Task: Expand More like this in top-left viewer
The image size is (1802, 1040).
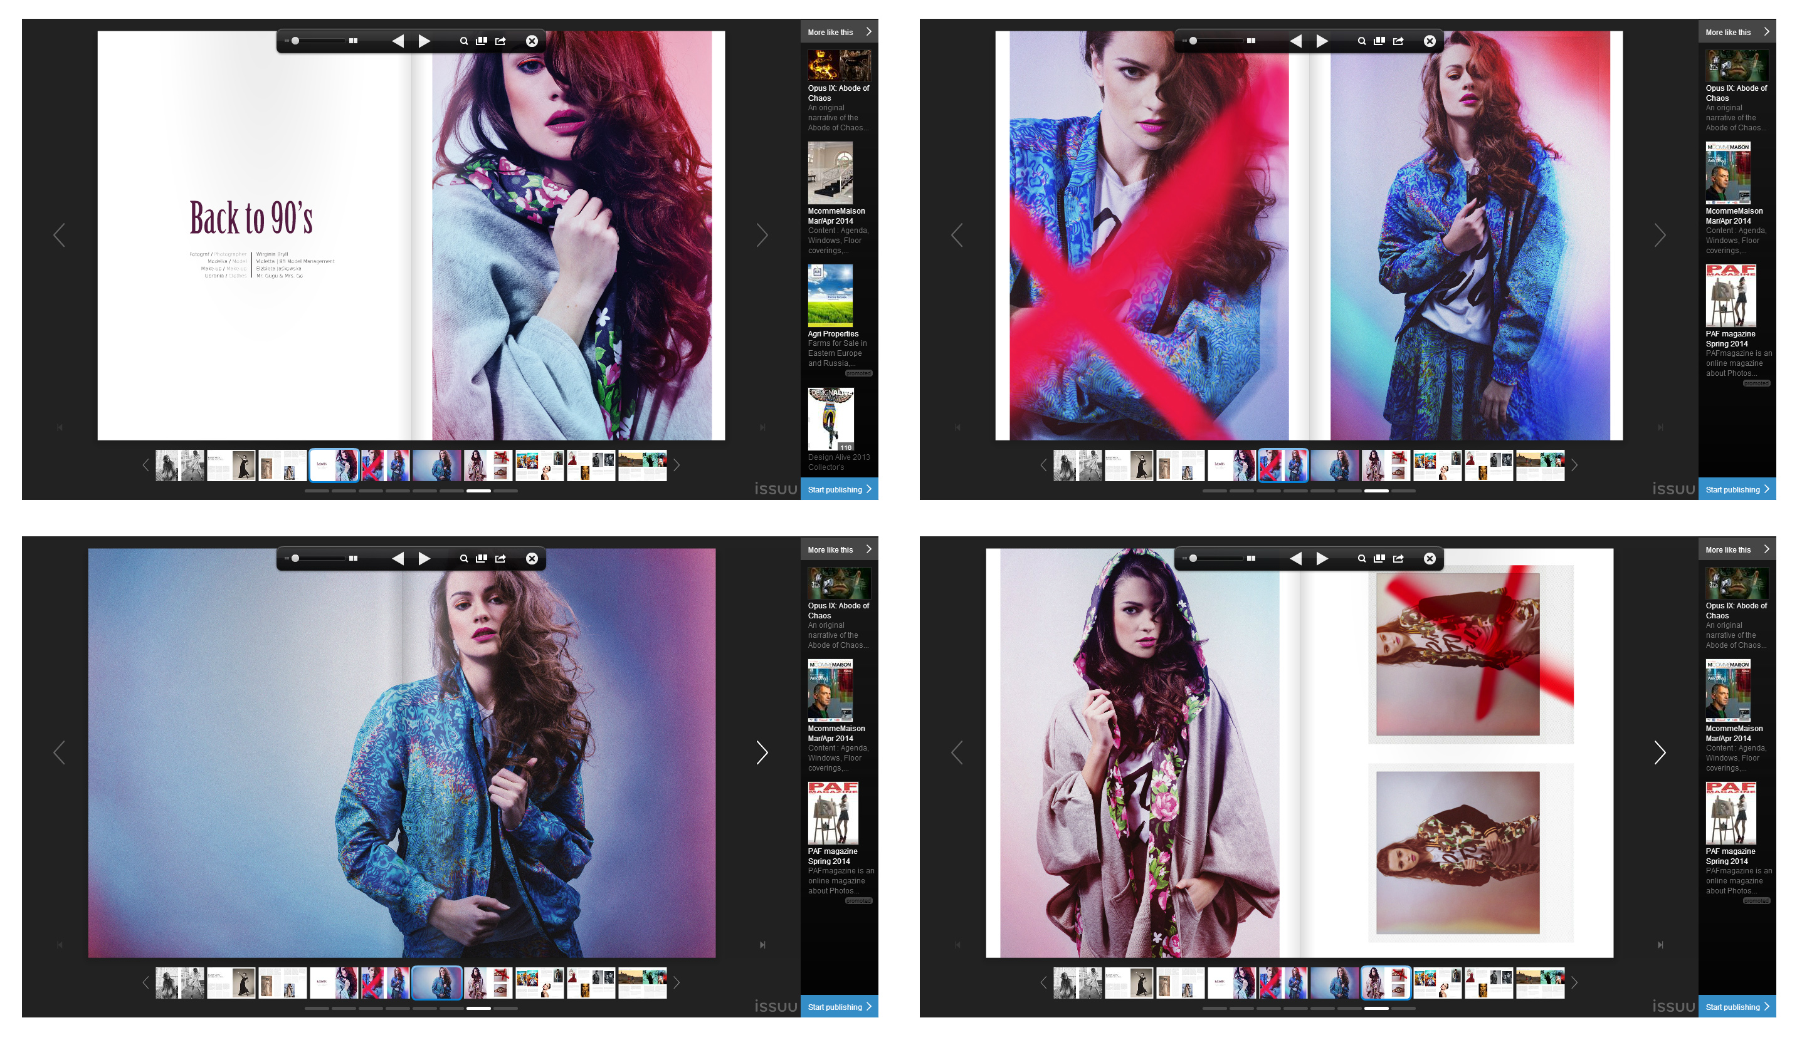Action: point(839,32)
